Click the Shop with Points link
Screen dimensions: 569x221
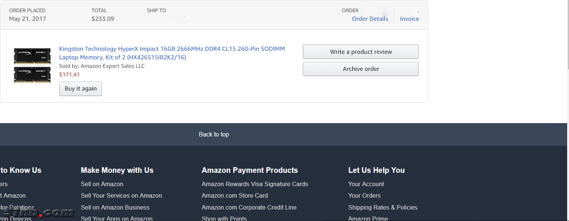[224, 218]
